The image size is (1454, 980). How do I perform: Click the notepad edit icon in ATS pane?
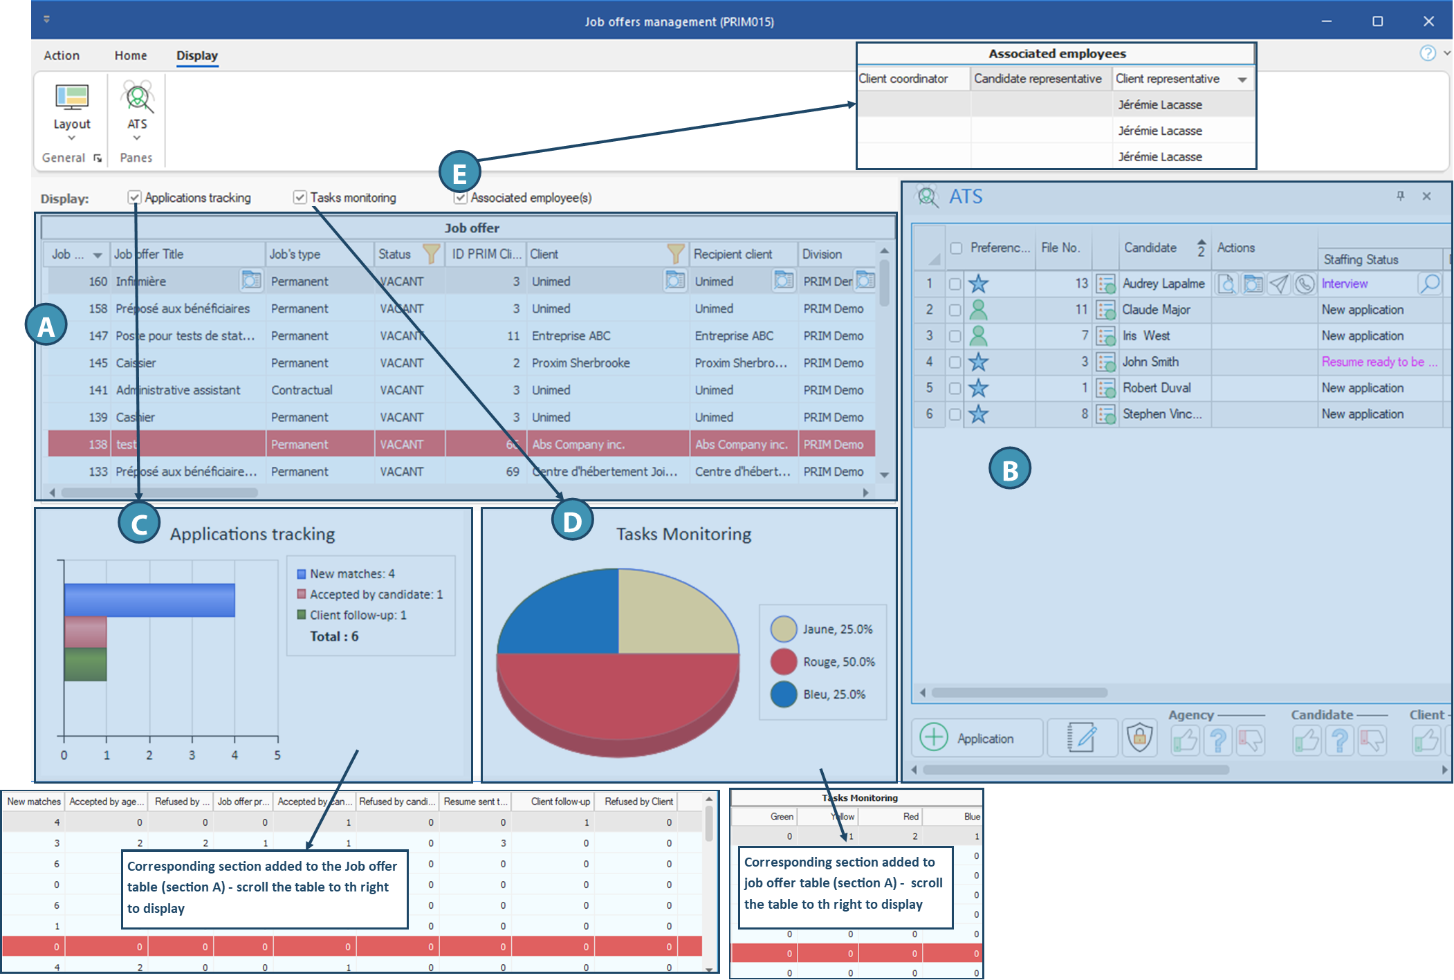[1082, 738]
